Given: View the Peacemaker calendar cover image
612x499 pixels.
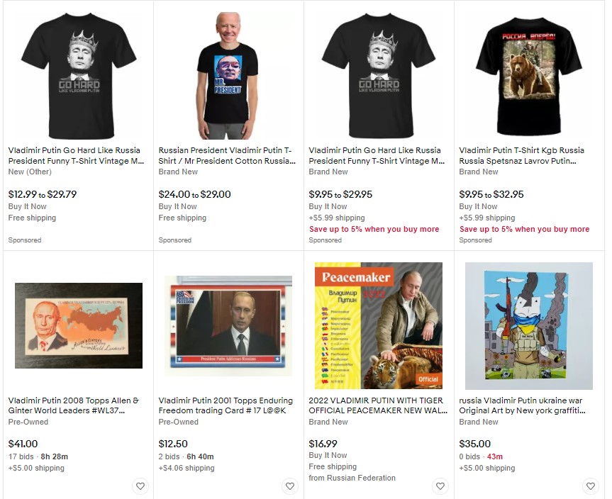Looking at the screenshot, I should click(x=379, y=326).
